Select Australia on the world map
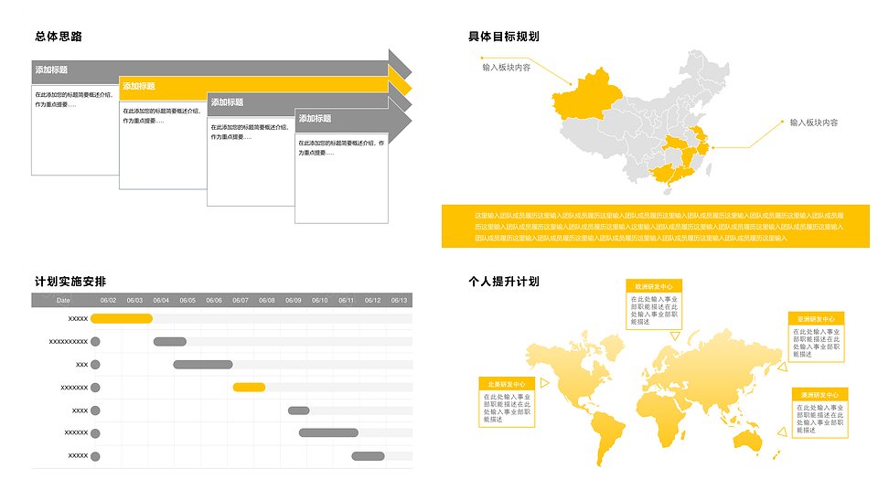 (x=747, y=441)
